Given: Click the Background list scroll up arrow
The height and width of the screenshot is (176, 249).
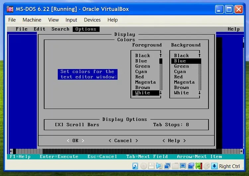Looking at the screenshot, I should 200,55.
